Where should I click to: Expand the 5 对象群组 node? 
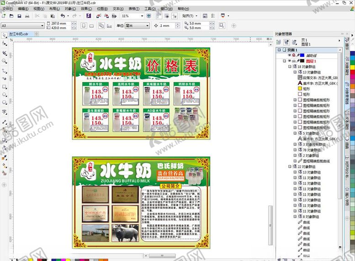pyautogui.click(x=295, y=133)
